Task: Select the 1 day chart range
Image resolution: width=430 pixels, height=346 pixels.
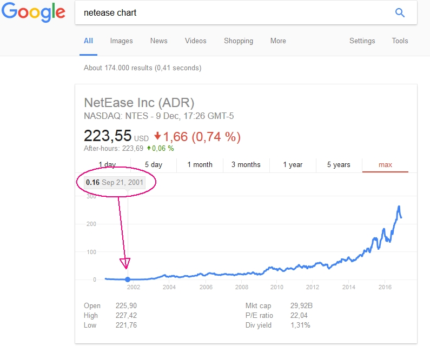Action: click(107, 165)
